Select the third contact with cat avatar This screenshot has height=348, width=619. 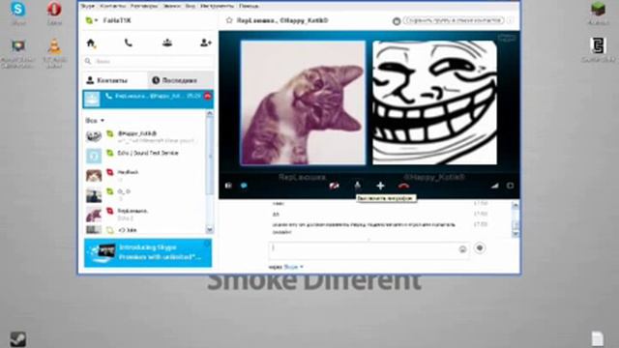coord(144,175)
